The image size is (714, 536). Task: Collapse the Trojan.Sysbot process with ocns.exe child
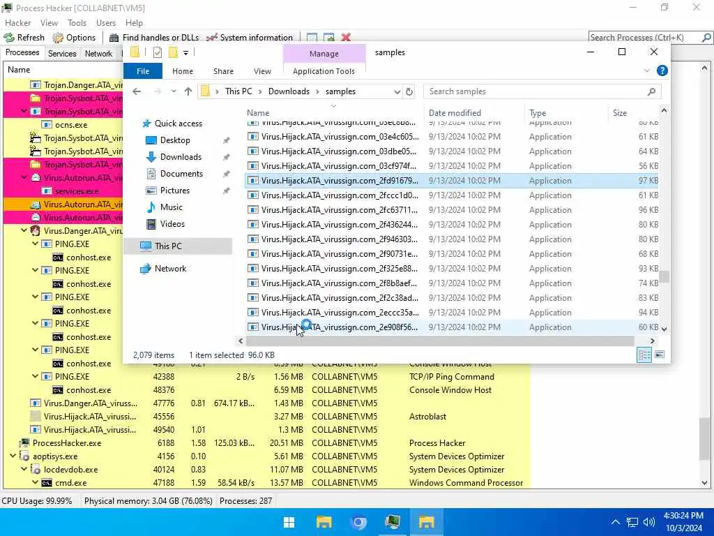click(24, 111)
